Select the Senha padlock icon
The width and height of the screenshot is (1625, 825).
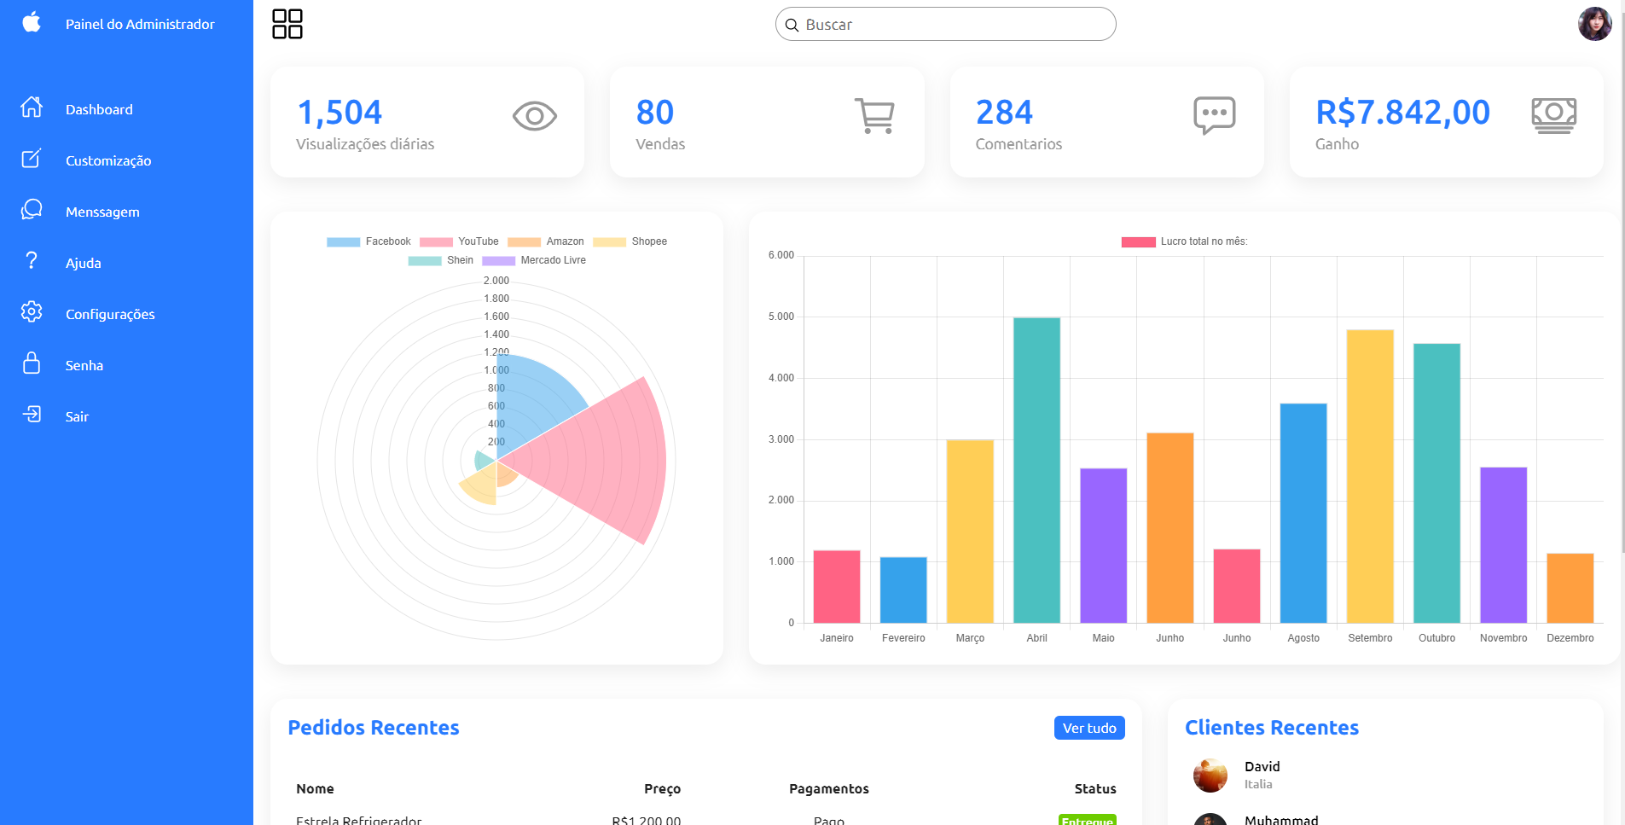coord(32,364)
